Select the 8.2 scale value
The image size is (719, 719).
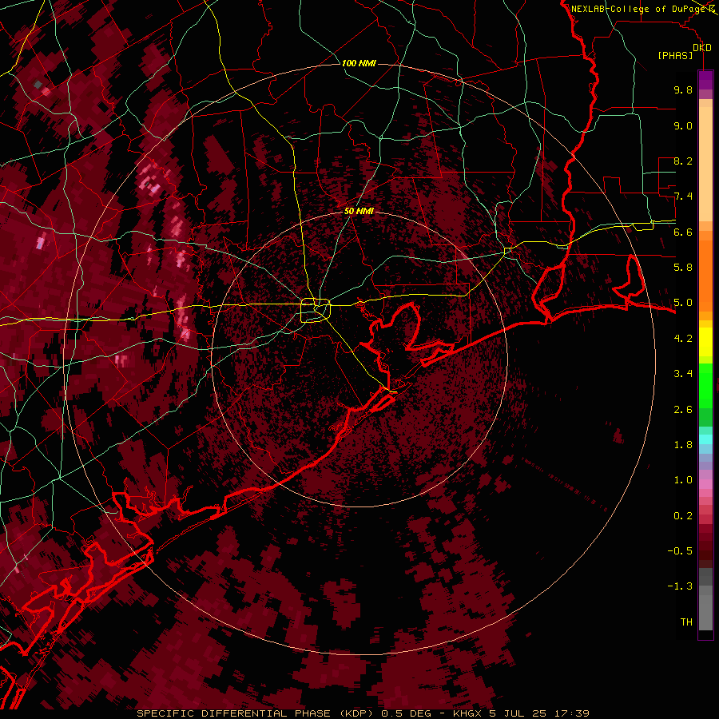683,161
